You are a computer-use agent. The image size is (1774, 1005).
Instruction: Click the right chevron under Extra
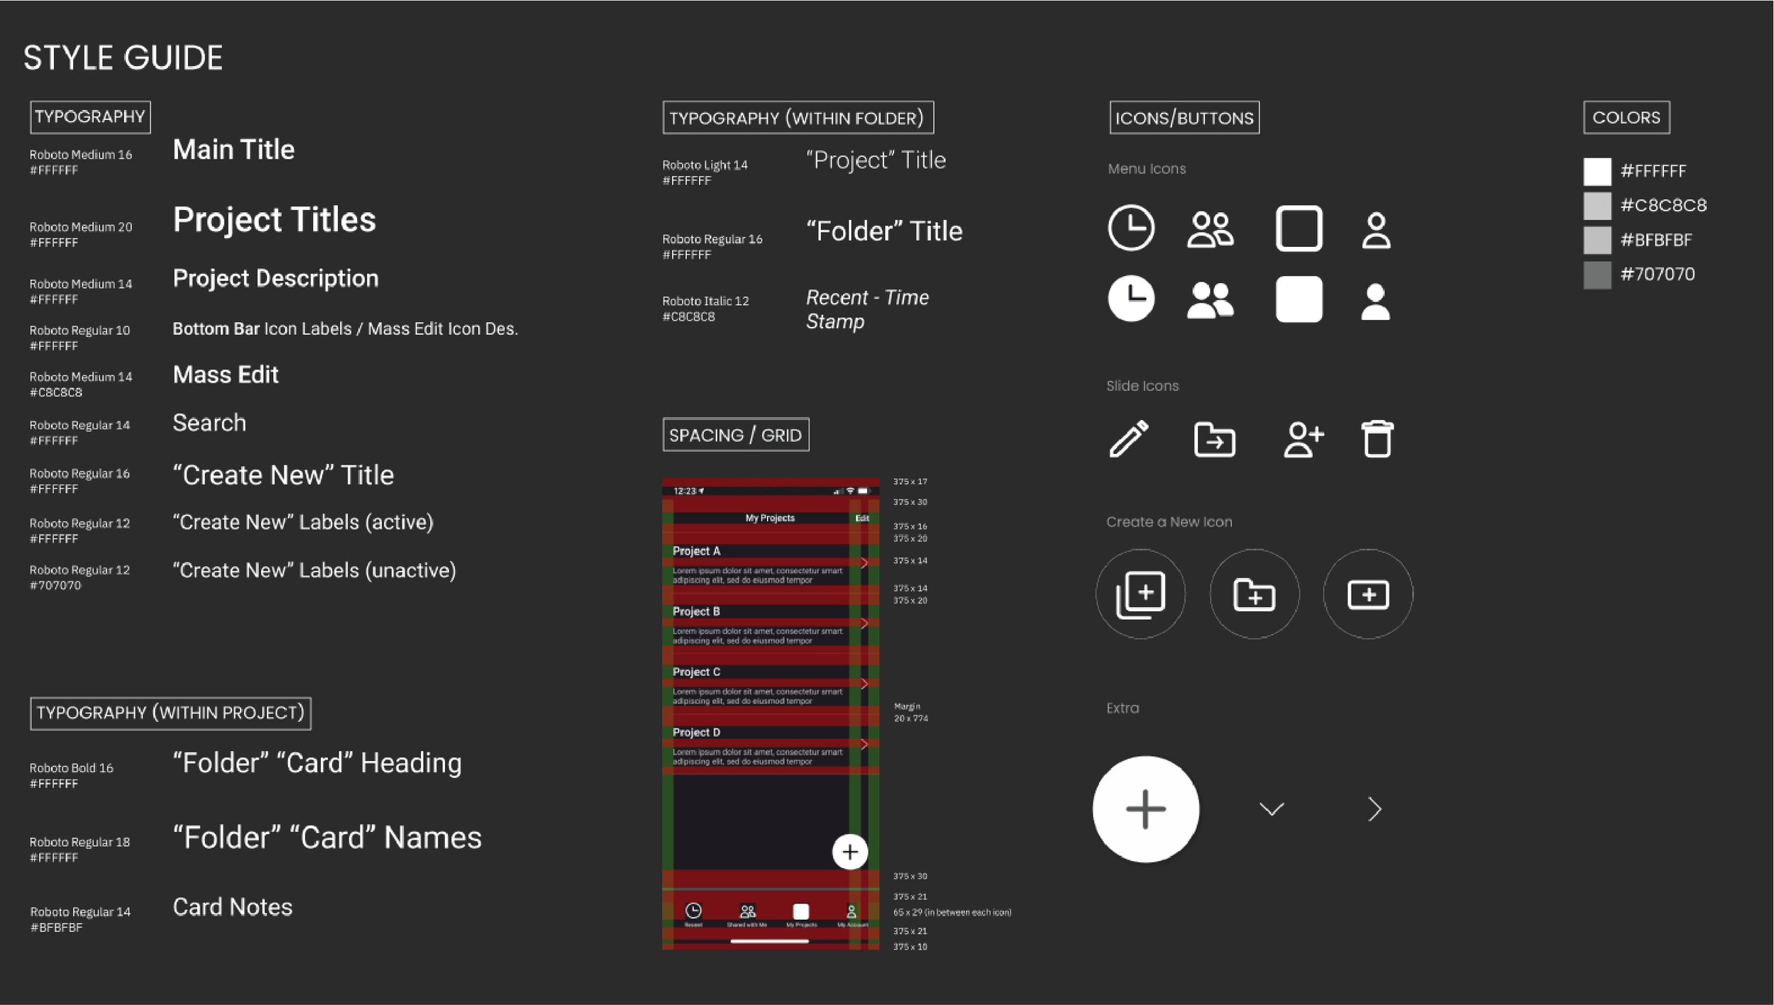coord(1374,809)
